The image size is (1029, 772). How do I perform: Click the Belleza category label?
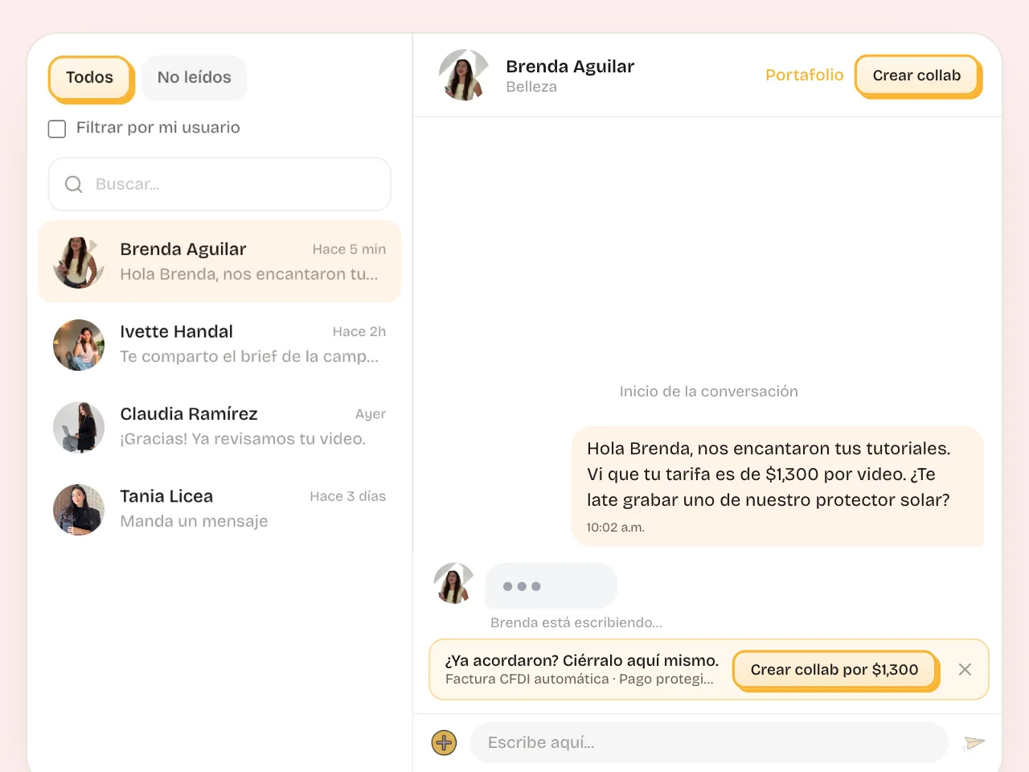tap(531, 87)
